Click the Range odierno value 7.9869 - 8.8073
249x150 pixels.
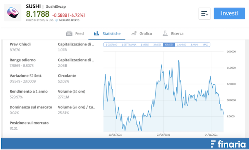22,66
